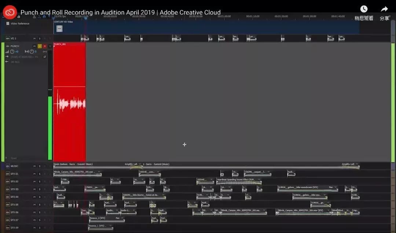The height and width of the screenshot is (233, 396).
Task: Click the film strip icon on the video clip
Action: click(x=59, y=29)
